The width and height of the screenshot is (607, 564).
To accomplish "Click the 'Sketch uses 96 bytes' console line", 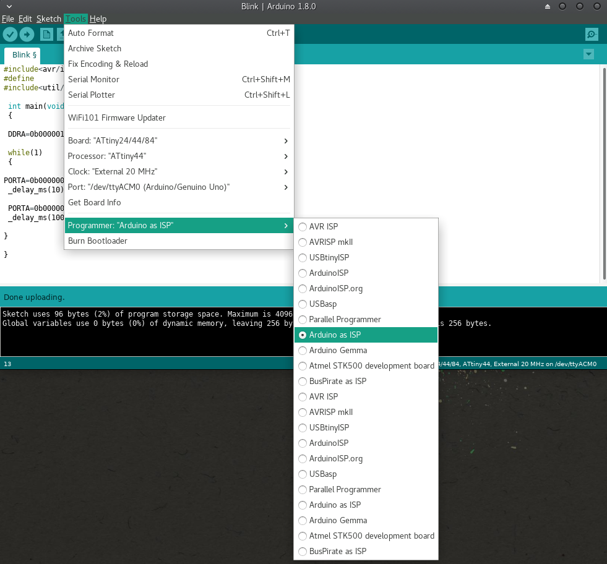I will (x=147, y=314).
